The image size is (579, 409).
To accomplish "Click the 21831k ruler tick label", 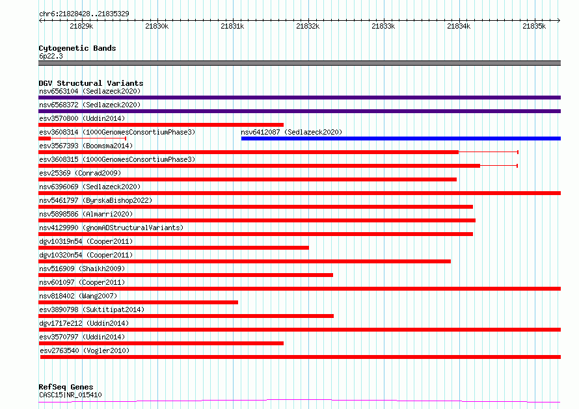I will click(x=232, y=26).
